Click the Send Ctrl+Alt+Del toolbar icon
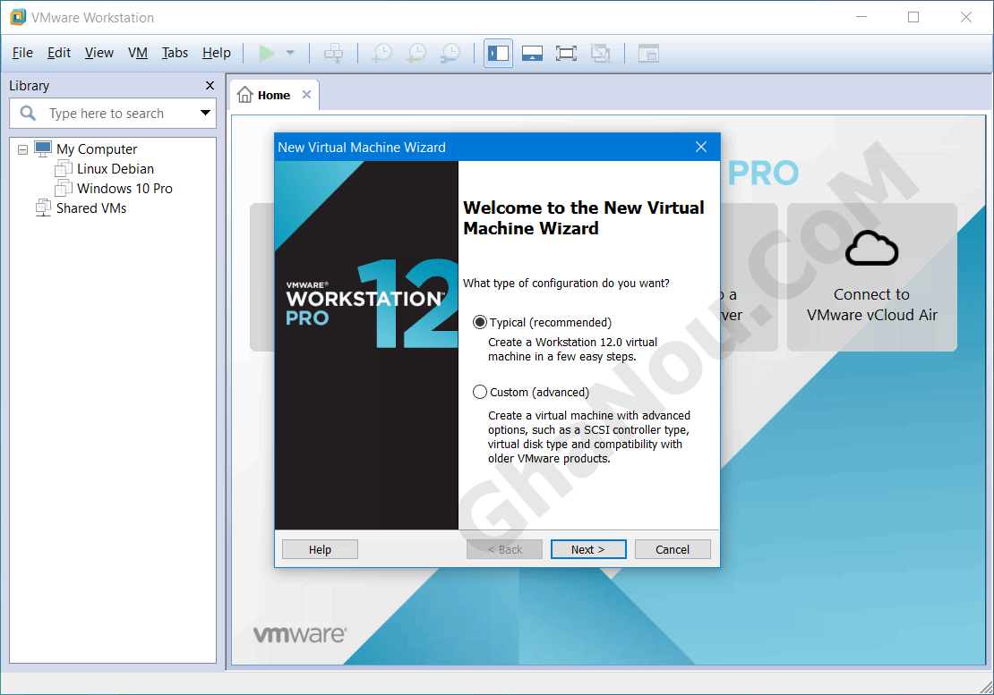 (333, 53)
